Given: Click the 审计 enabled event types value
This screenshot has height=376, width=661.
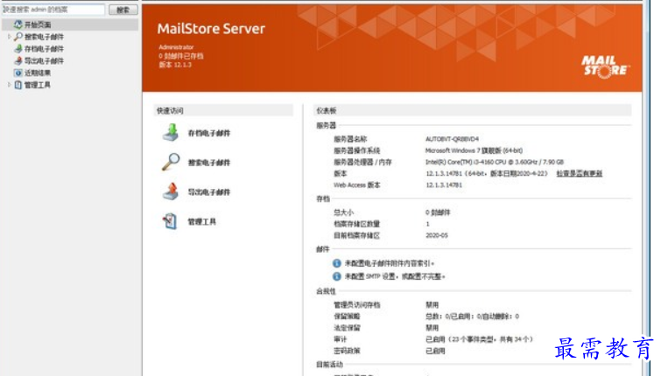Looking at the screenshot, I should coord(479,339).
